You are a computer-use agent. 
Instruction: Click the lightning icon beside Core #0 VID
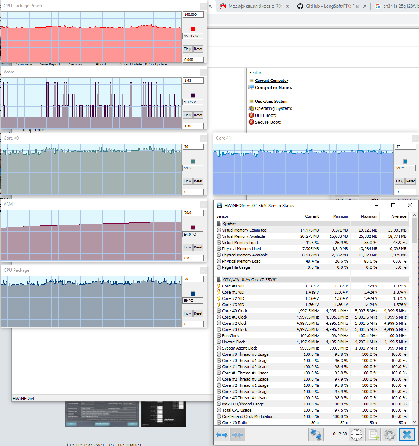pos(219,286)
